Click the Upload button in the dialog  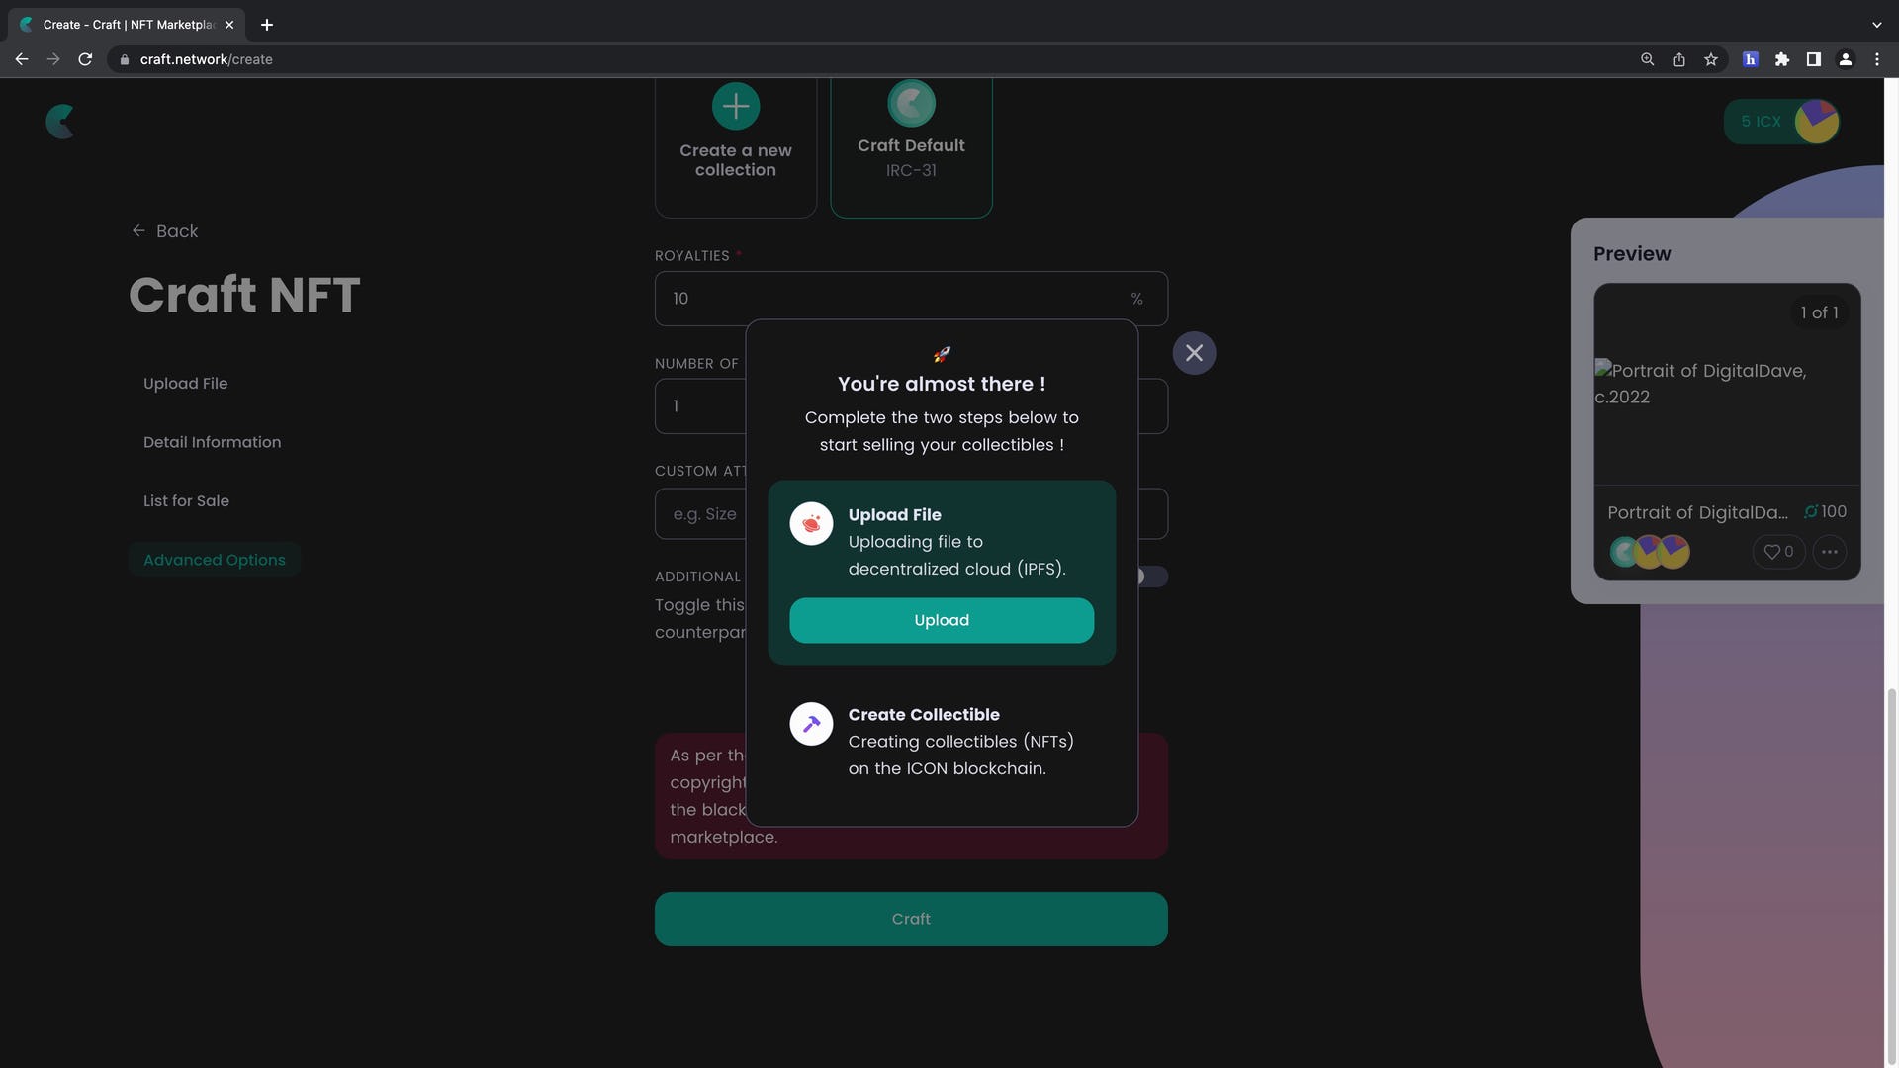click(942, 620)
